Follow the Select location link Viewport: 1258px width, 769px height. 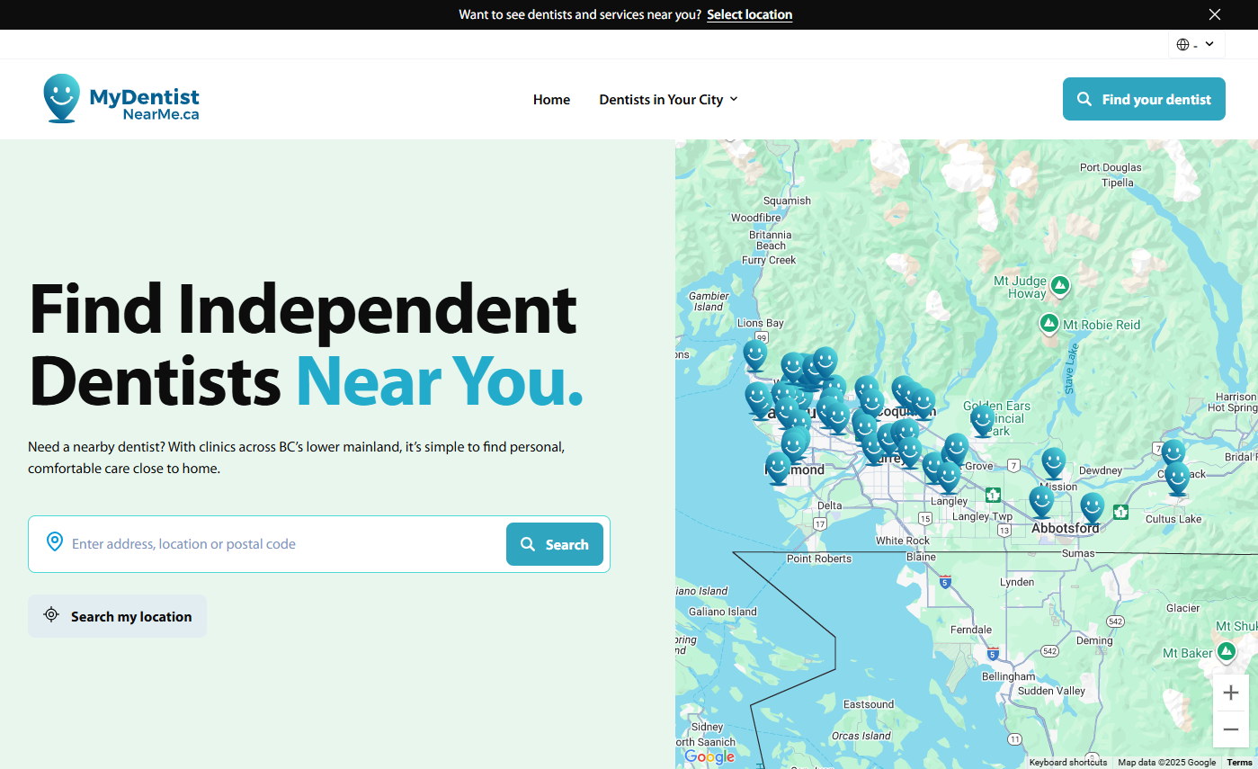[x=749, y=14]
